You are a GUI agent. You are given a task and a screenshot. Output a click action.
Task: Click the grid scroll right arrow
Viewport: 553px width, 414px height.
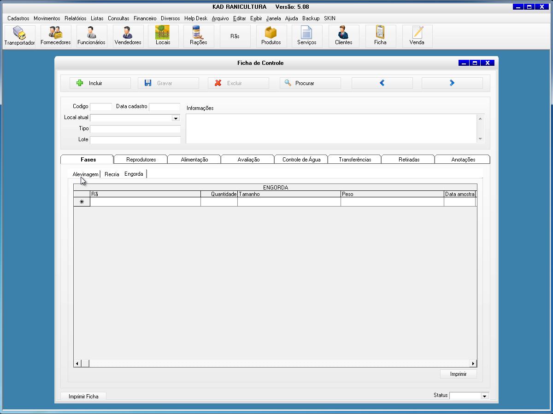(x=473, y=363)
